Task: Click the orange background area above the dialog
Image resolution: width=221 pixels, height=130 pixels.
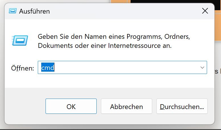Action: pos(119,1)
